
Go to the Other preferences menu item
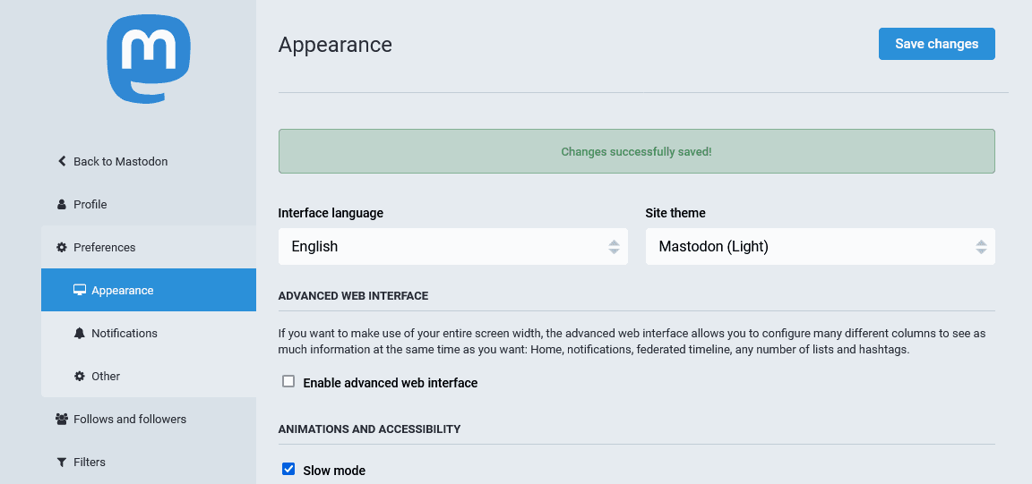pos(106,376)
